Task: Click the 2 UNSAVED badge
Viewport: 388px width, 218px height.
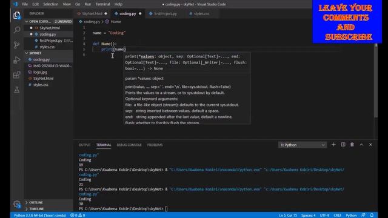Action: (x=63, y=22)
